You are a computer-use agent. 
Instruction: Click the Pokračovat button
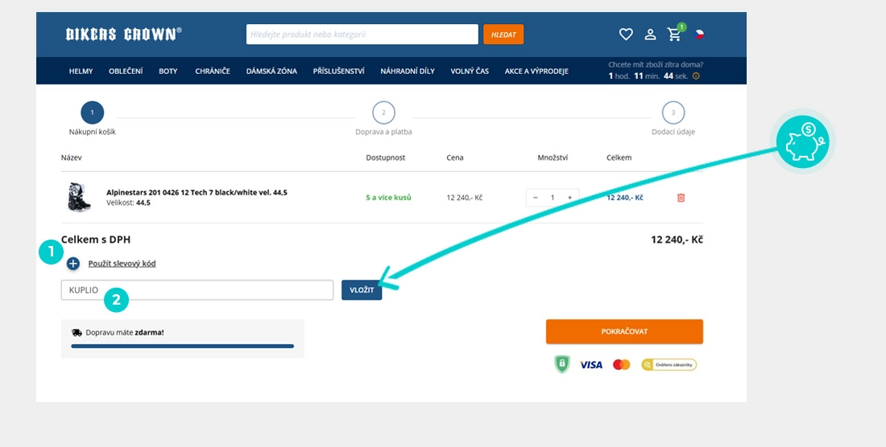624,331
